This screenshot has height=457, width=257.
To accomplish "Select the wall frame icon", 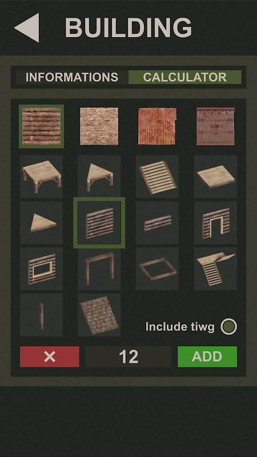I will point(99,268).
